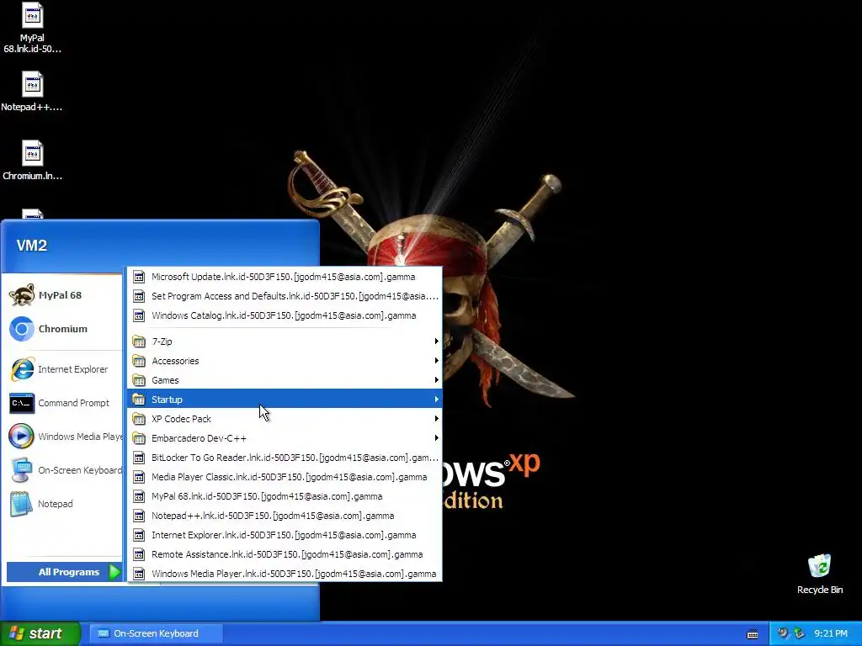Select the Notepad++ encrypted desktop file icon
862x646 pixels.
point(33,84)
